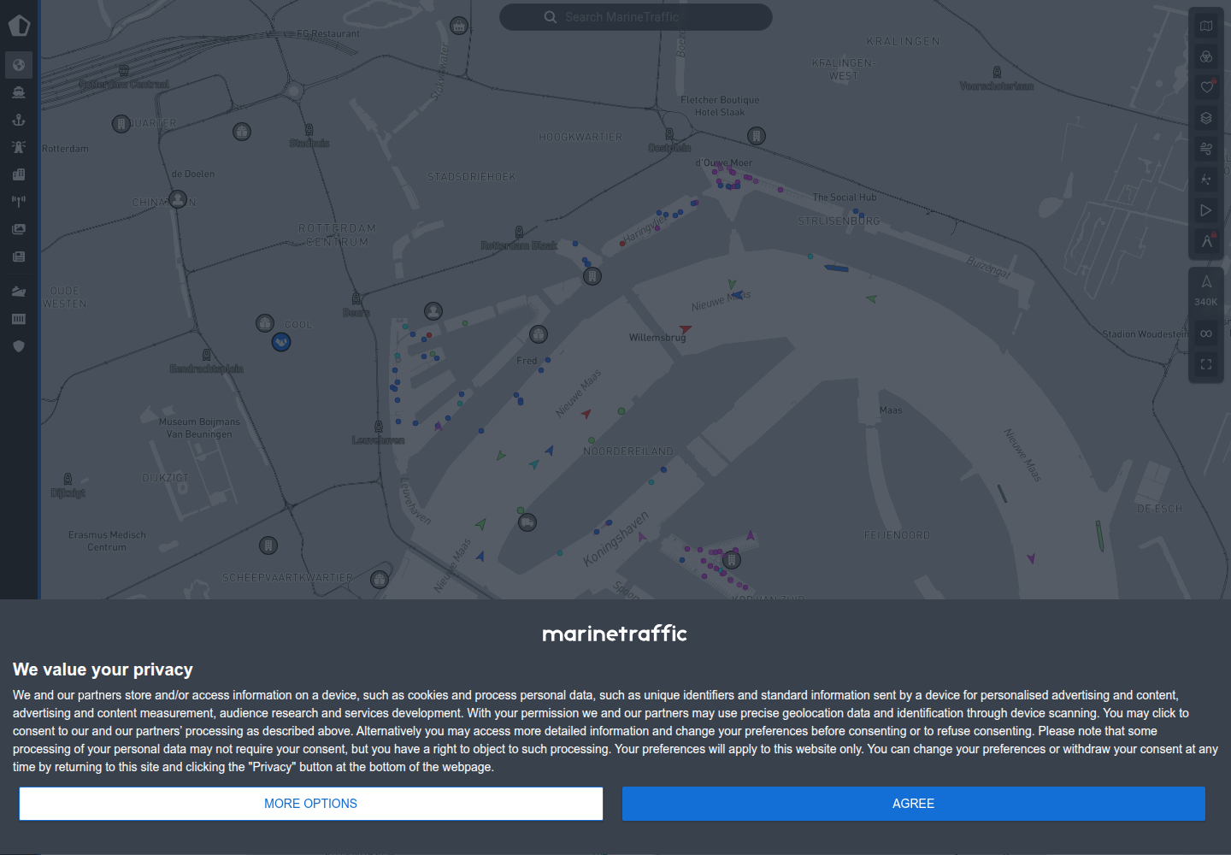Click the Erasmus Medisch Centrum label
This screenshot has height=855, width=1231.
click(x=107, y=541)
